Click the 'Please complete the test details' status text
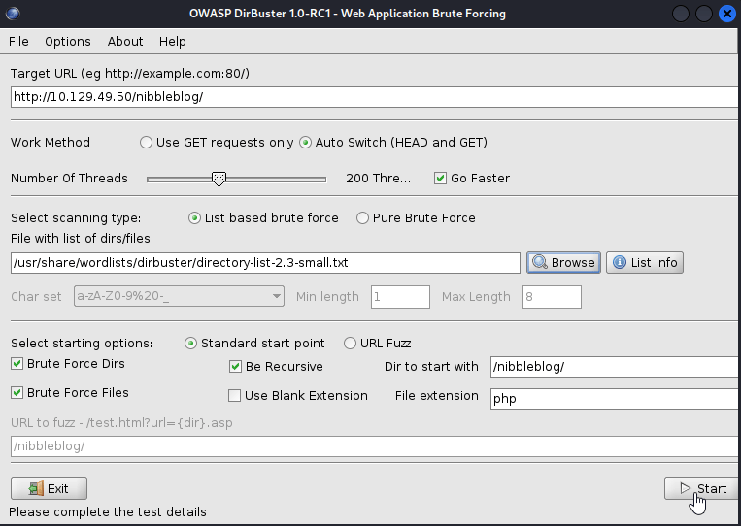Viewport: 741px width, 526px height. pos(108,512)
